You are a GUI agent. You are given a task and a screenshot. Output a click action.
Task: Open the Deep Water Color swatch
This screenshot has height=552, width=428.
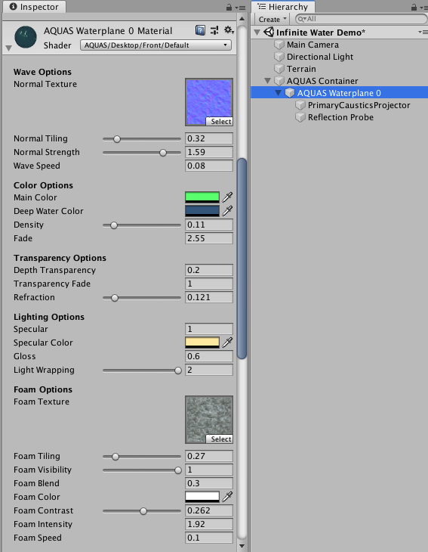pyautogui.click(x=202, y=211)
